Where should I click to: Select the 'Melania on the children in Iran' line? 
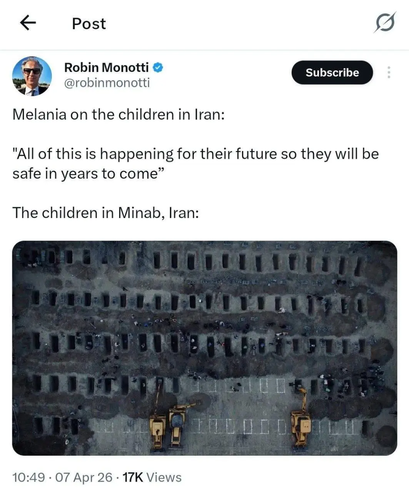click(118, 115)
